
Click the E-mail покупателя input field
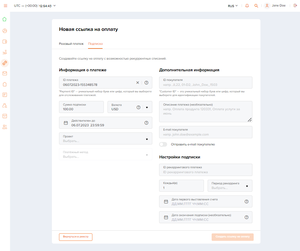tap(206, 132)
